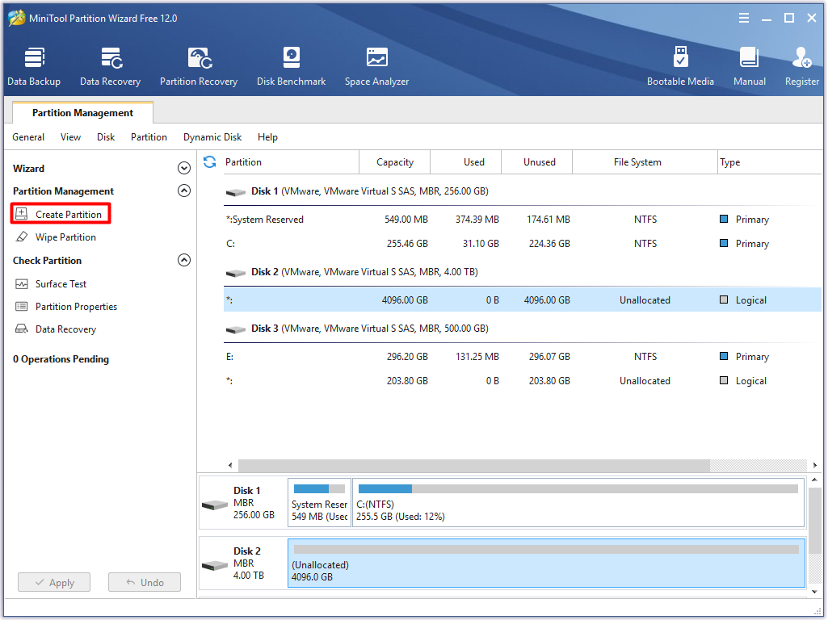The height and width of the screenshot is (620, 828).
Task: Open the Partition menu
Action: click(149, 137)
